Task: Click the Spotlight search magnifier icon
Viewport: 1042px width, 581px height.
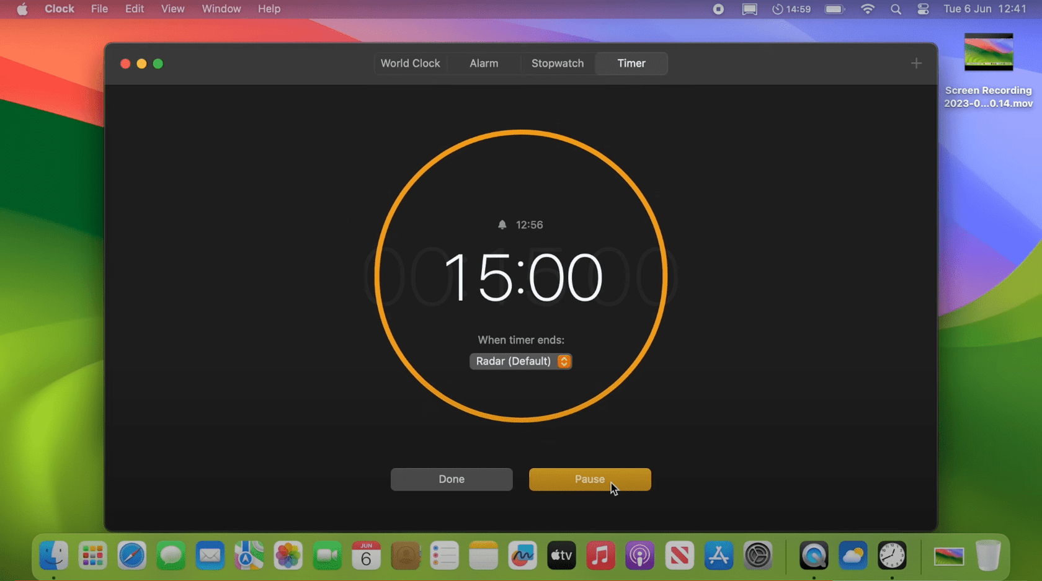Action: (x=896, y=9)
